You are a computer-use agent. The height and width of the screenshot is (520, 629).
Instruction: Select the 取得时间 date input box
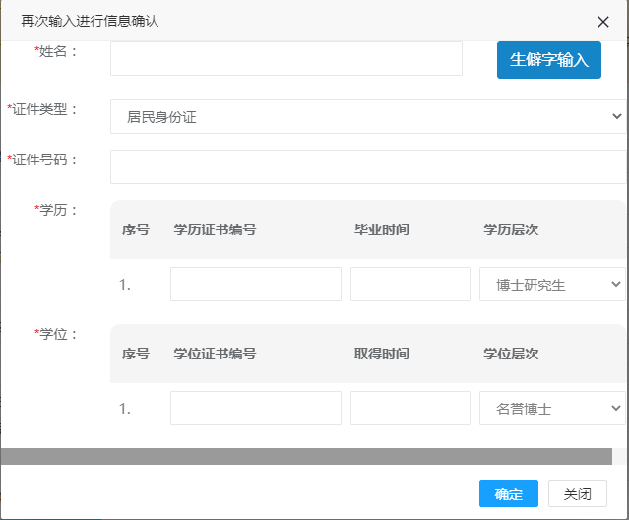tap(410, 408)
